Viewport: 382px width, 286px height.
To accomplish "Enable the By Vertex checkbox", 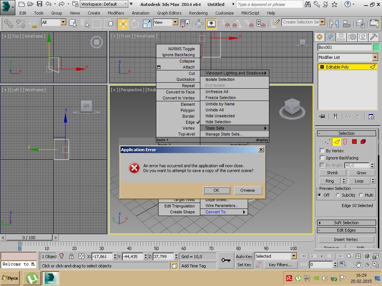I will point(322,151).
